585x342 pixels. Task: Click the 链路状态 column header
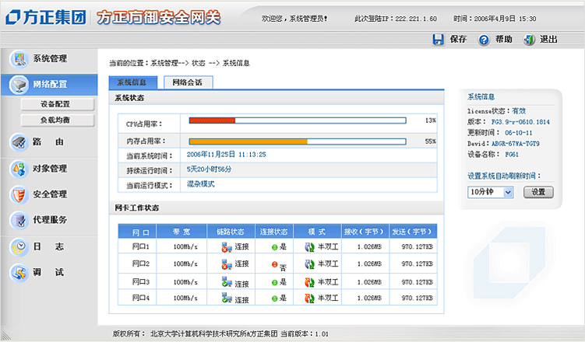tap(231, 231)
